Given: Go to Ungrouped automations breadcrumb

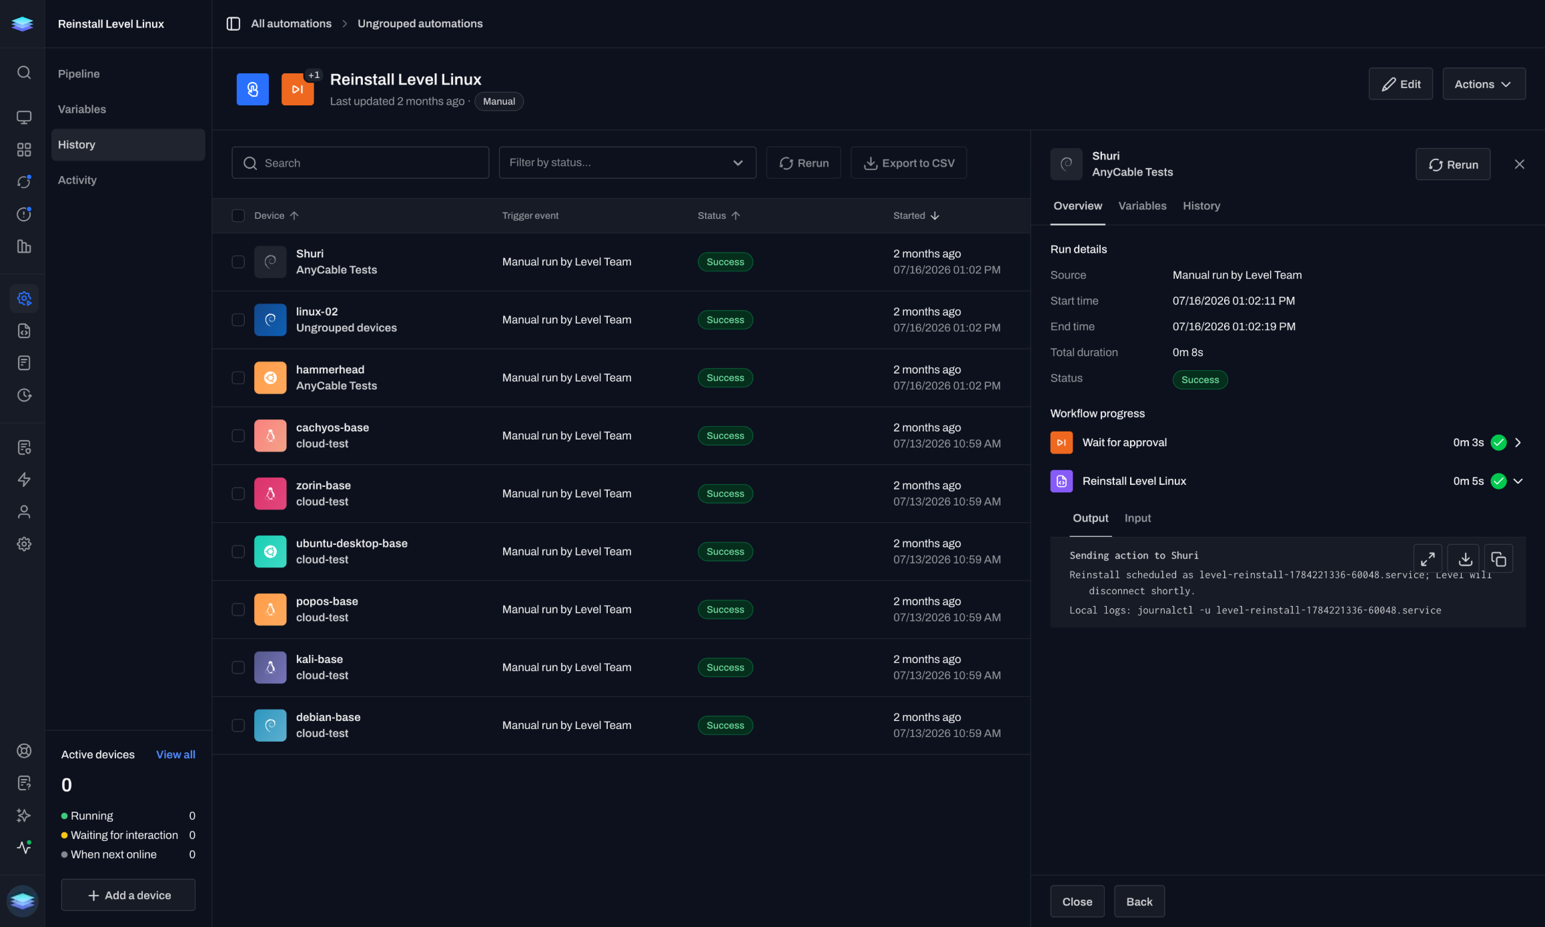Looking at the screenshot, I should pos(420,24).
